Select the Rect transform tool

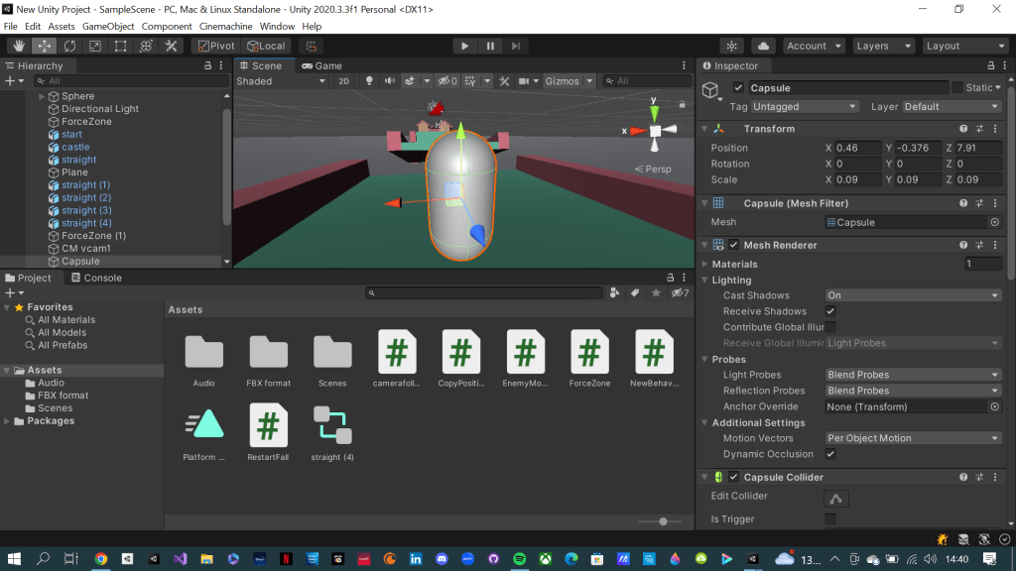(x=120, y=46)
